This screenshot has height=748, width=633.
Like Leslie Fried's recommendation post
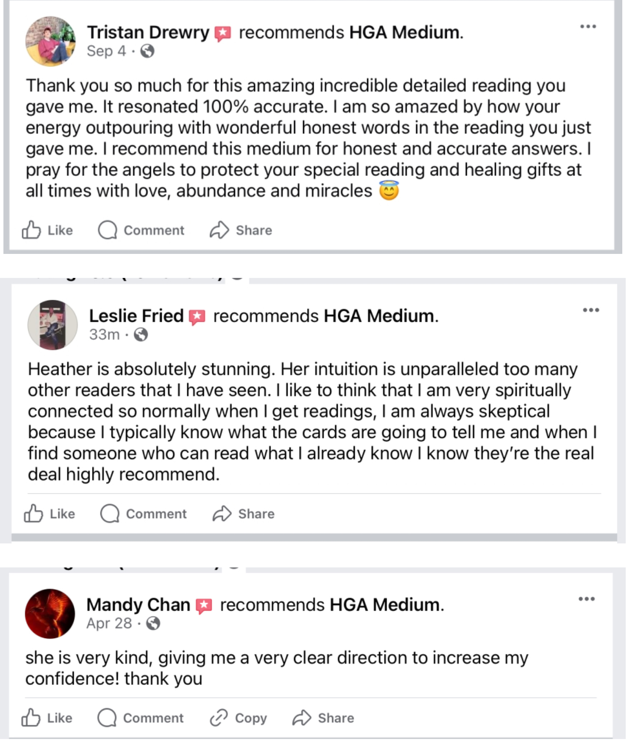49,514
